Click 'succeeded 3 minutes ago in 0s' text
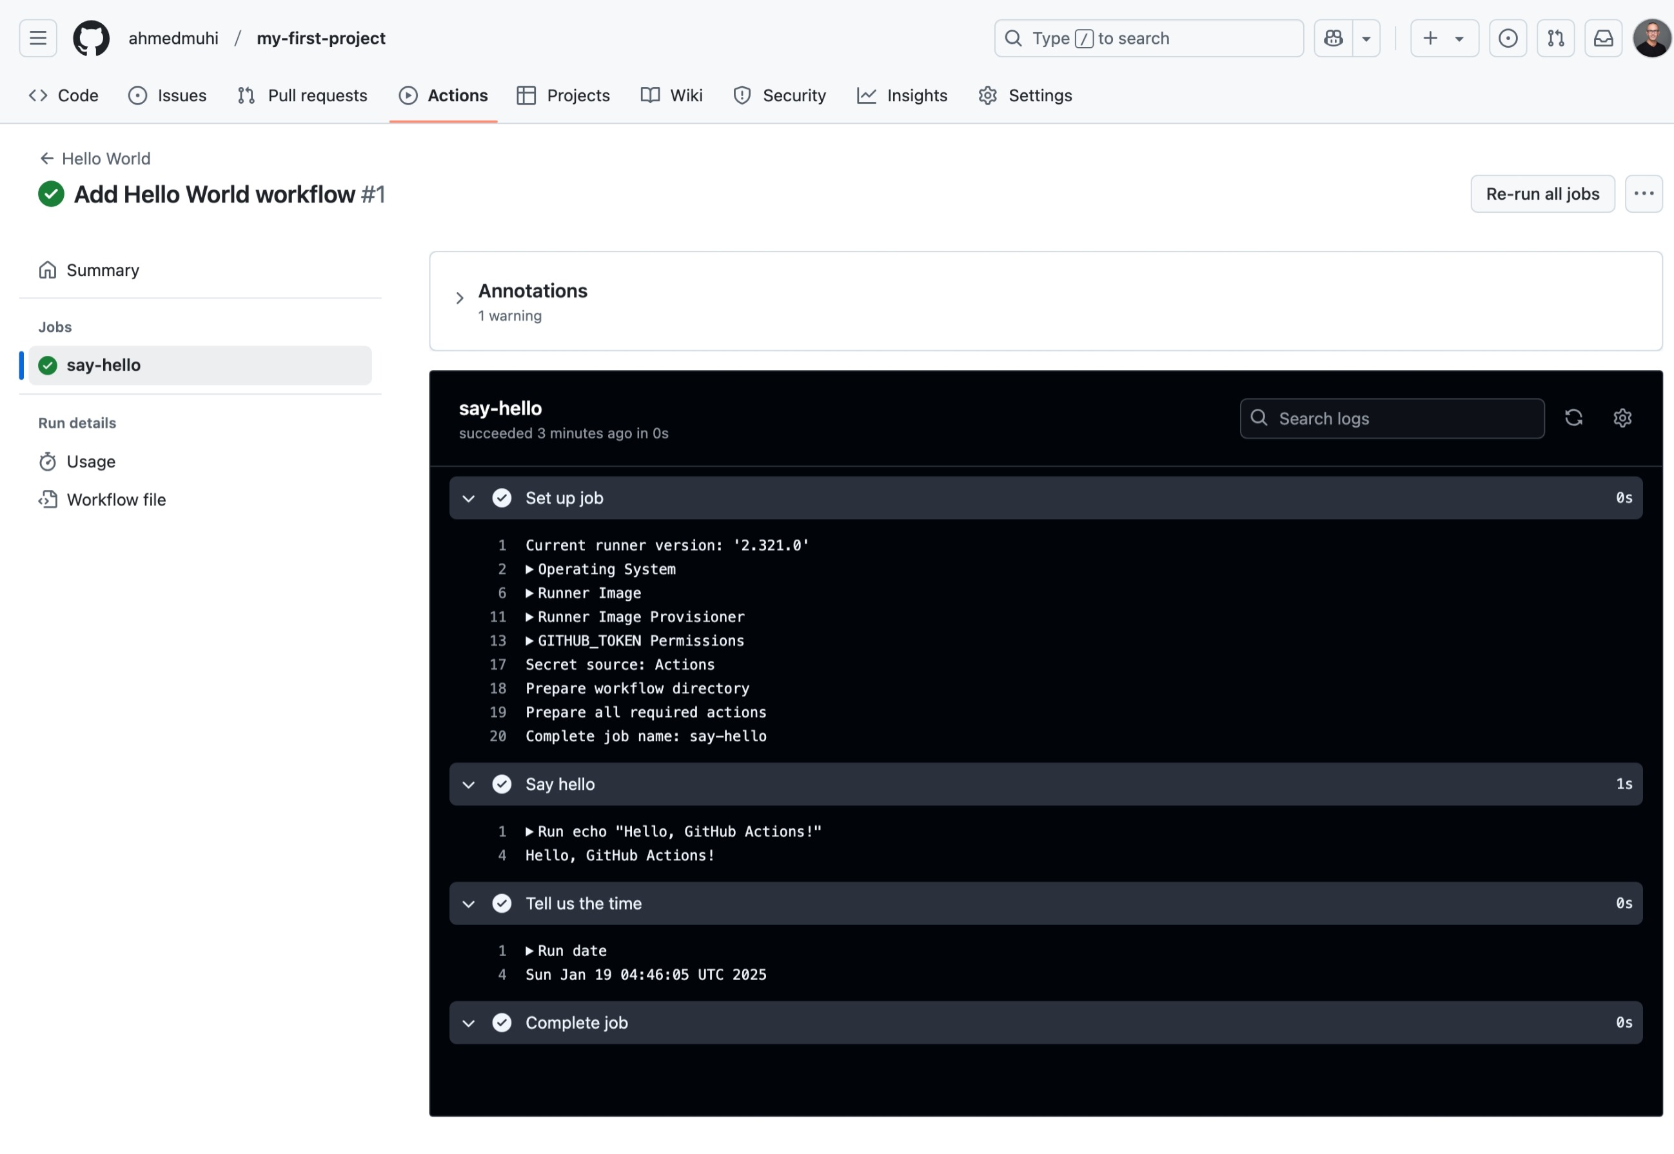The width and height of the screenshot is (1674, 1154). [x=564, y=433]
